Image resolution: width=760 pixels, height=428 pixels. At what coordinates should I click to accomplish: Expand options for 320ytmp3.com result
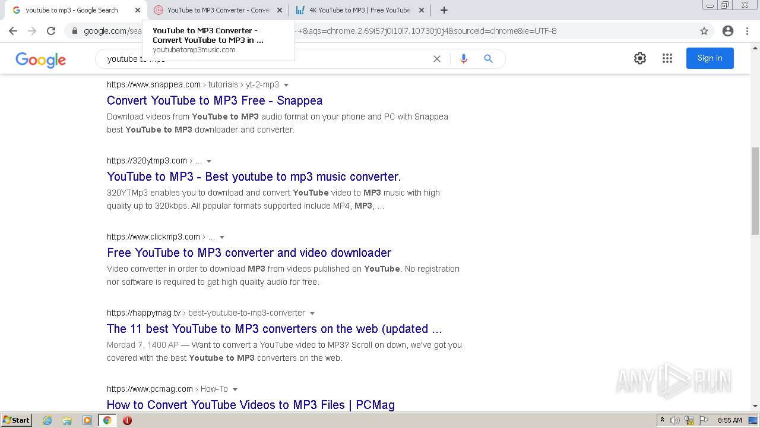pos(209,161)
